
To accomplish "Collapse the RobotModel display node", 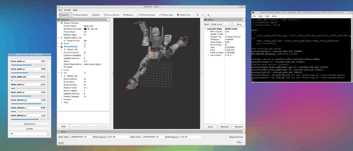I will (59, 47).
